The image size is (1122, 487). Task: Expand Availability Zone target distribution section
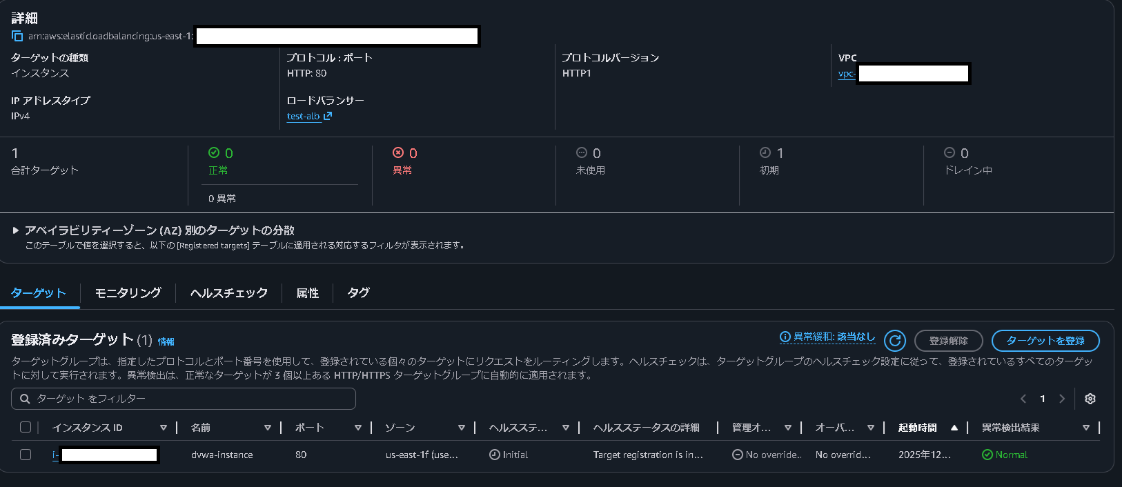(16, 230)
